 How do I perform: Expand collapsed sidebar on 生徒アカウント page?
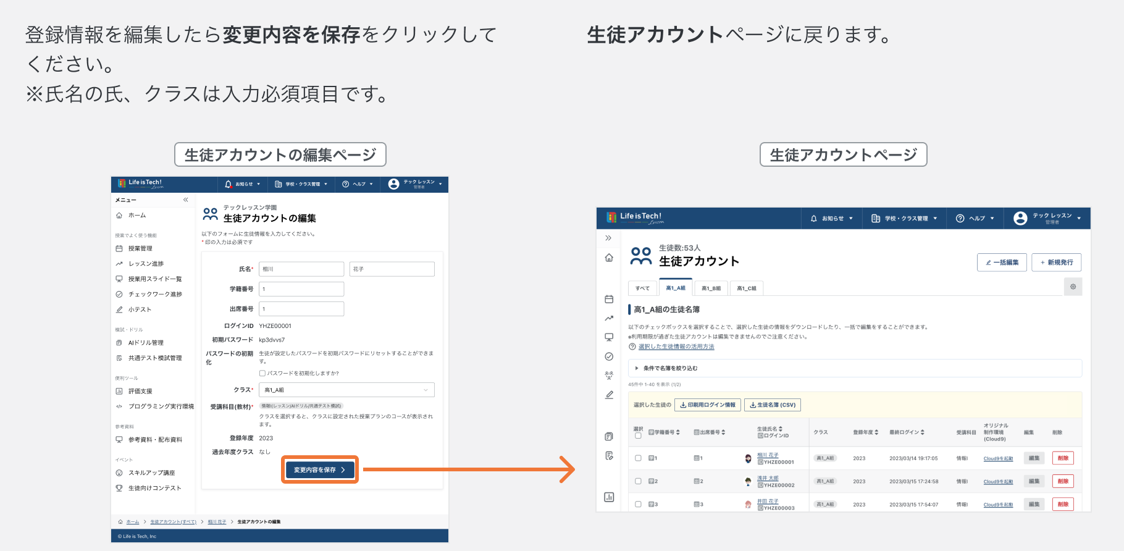click(x=608, y=238)
